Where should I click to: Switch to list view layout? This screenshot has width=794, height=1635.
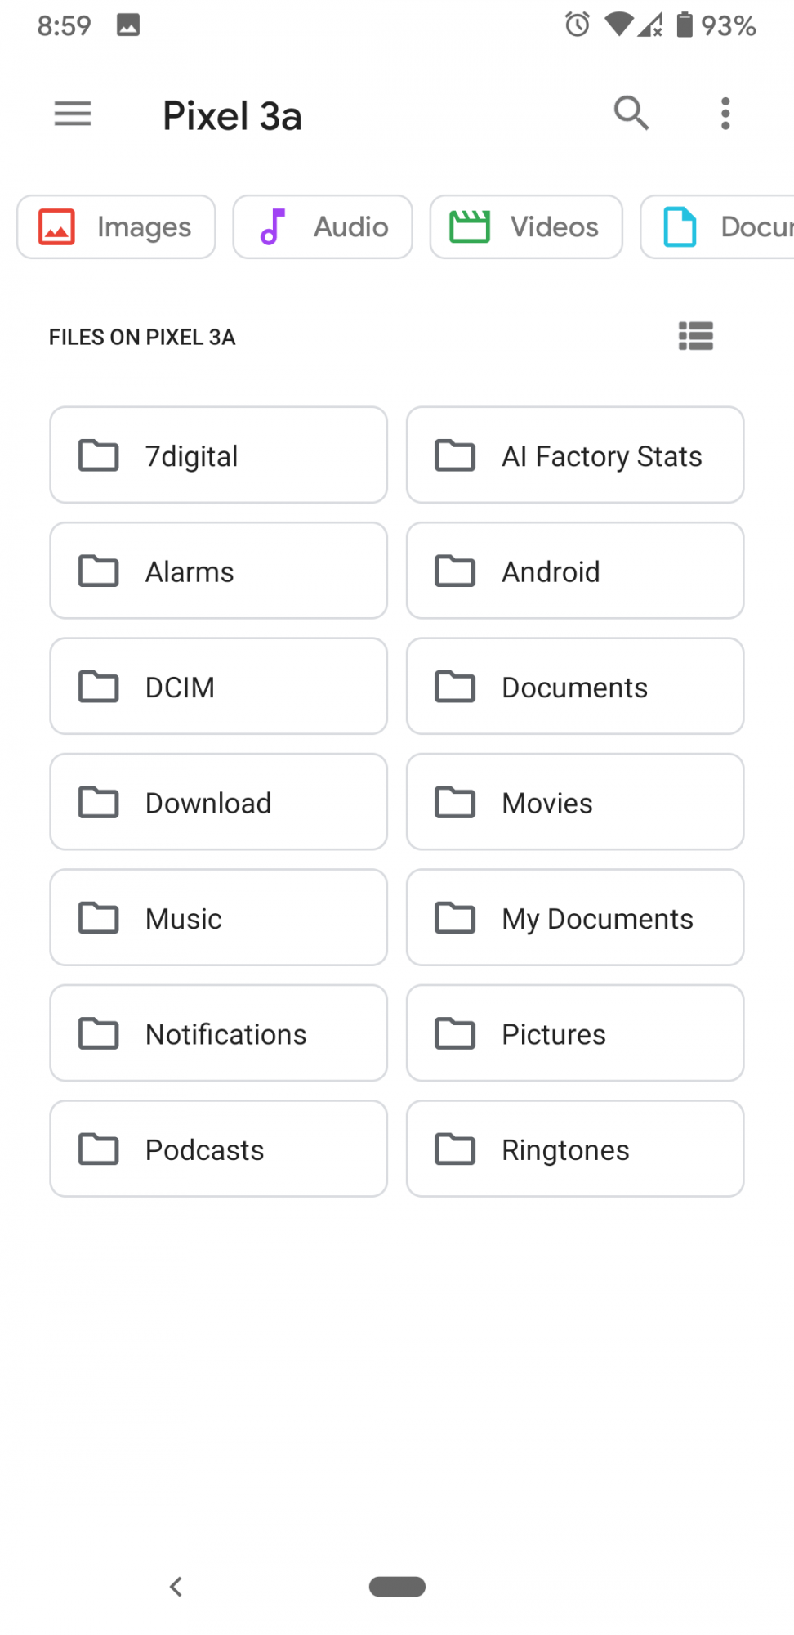[695, 336]
